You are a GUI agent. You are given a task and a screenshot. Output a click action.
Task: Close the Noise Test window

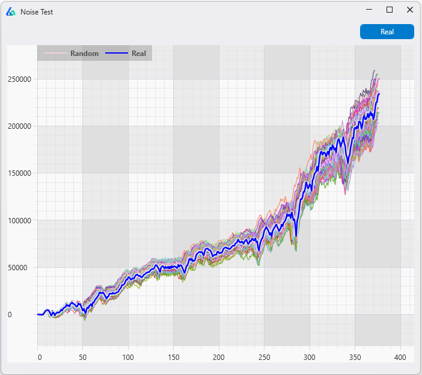(x=410, y=10)
